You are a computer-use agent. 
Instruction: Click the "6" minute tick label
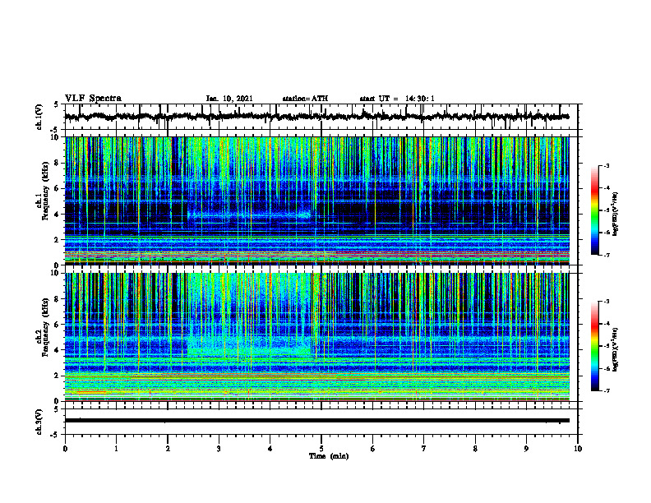pyautogui.click(x=373, y=449)
